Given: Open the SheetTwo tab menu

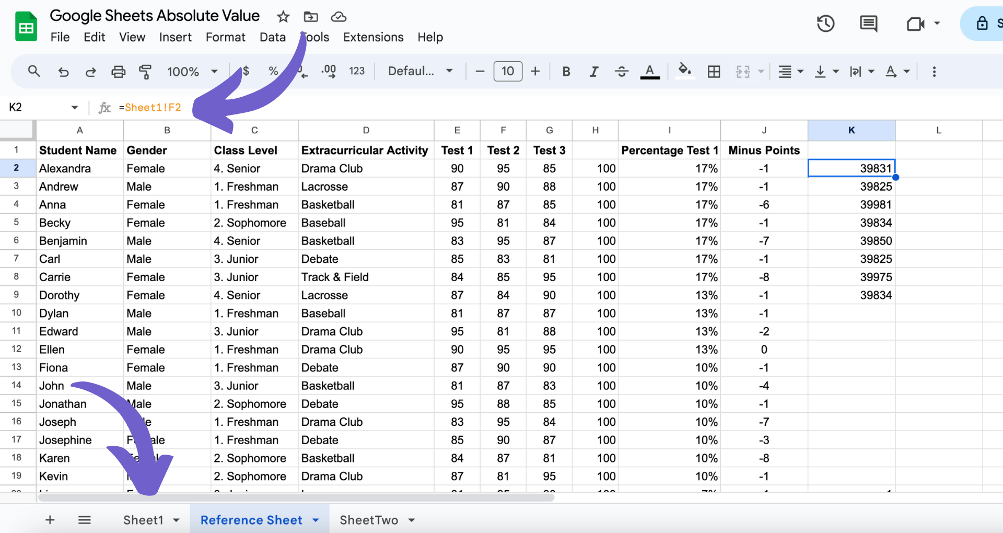Looking at the screenshot, I should click(412, 519).
